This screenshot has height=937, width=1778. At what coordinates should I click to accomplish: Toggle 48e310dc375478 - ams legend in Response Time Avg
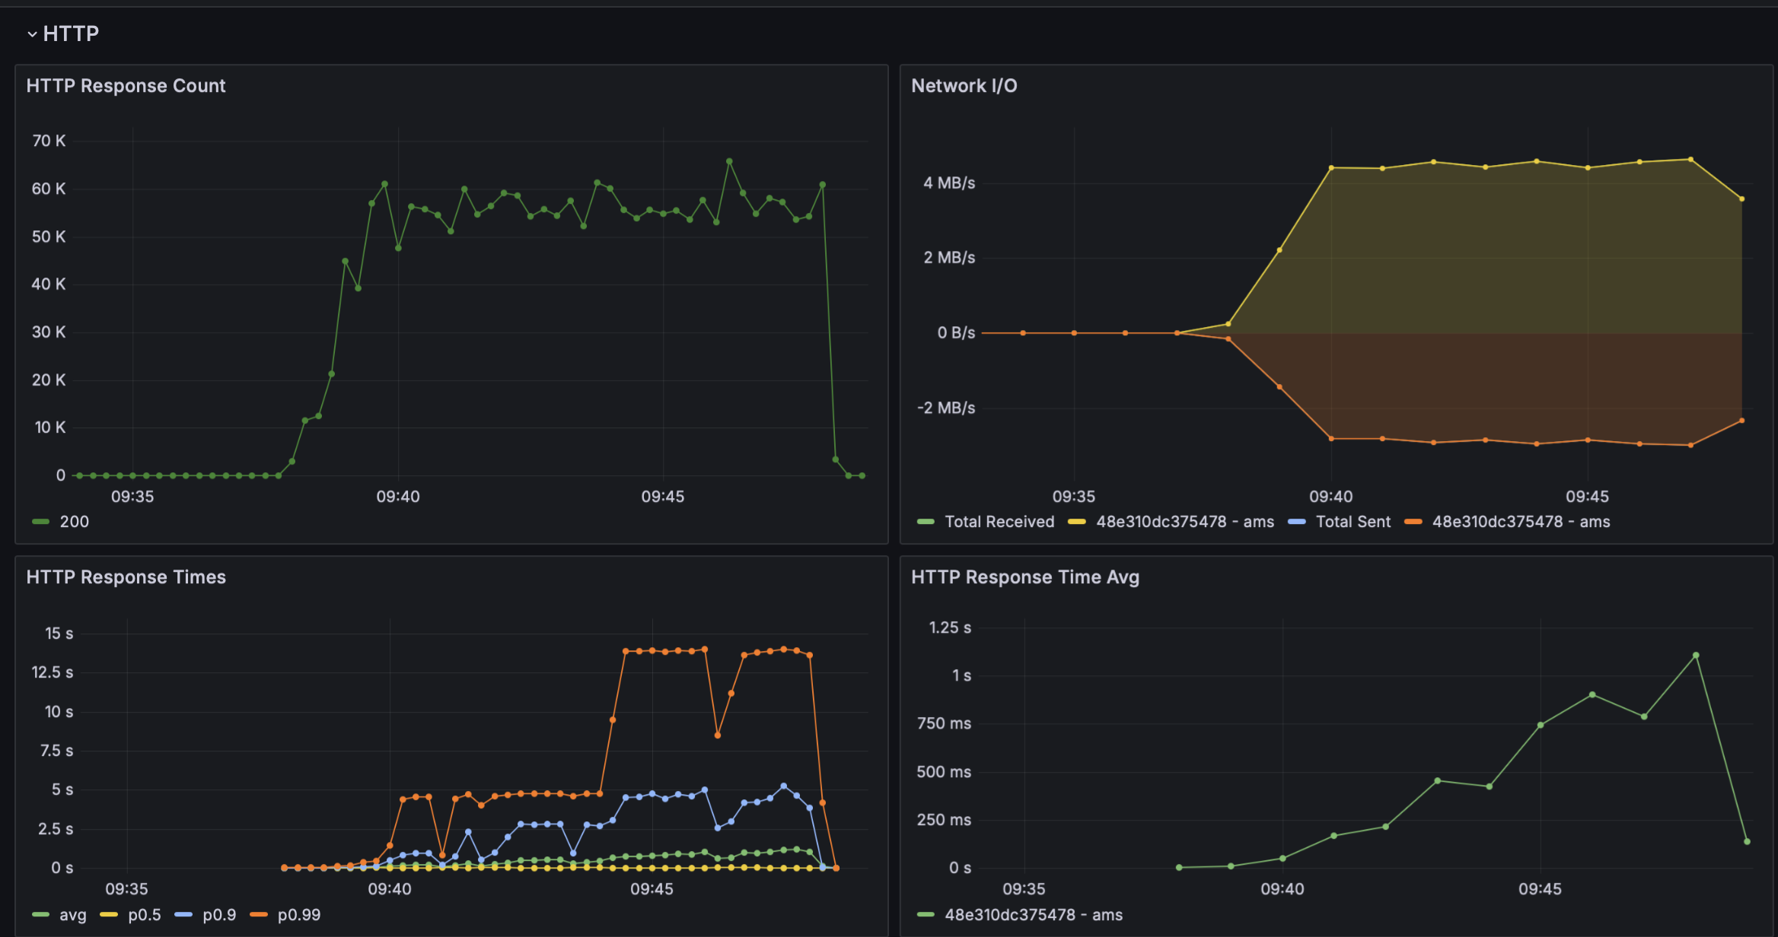click(x=1033, y=915)
